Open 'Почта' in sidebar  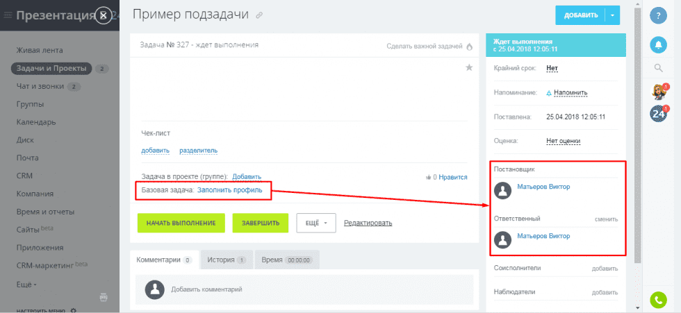(27, 158)
